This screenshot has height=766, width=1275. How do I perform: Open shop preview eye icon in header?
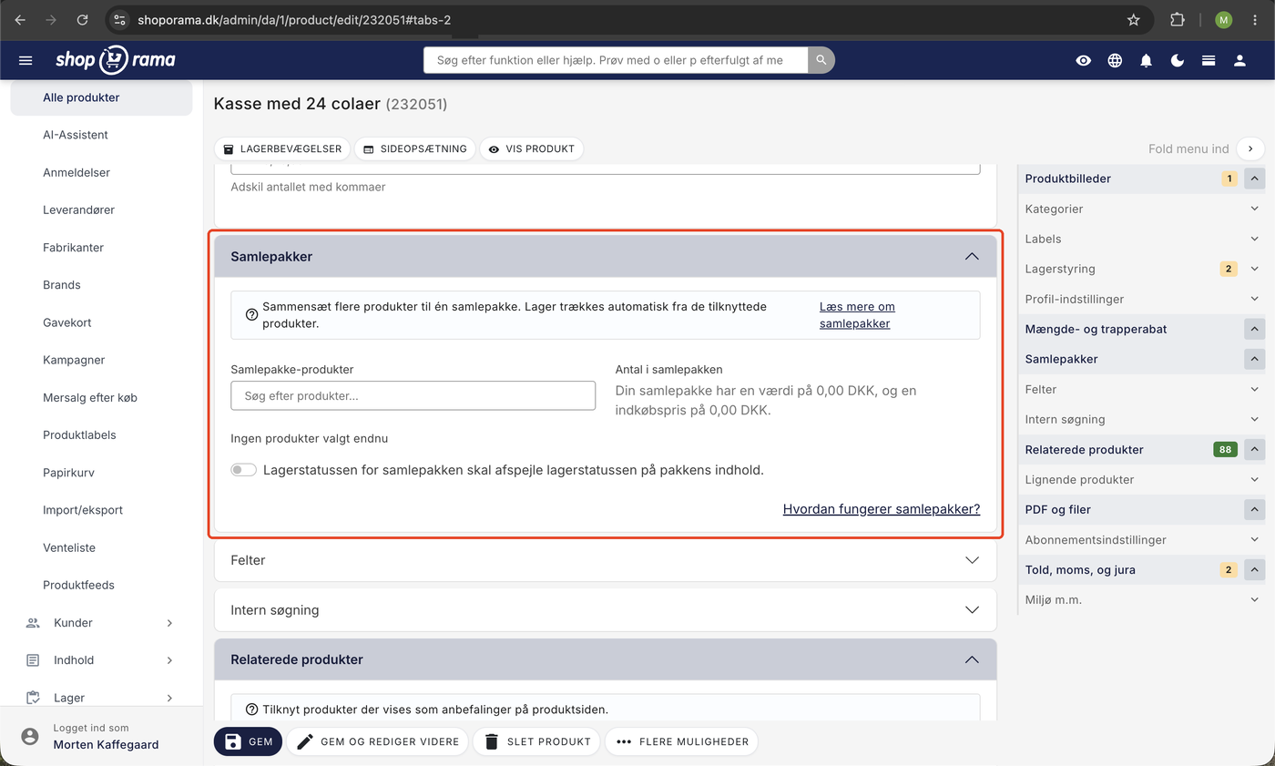[1083, 60]
